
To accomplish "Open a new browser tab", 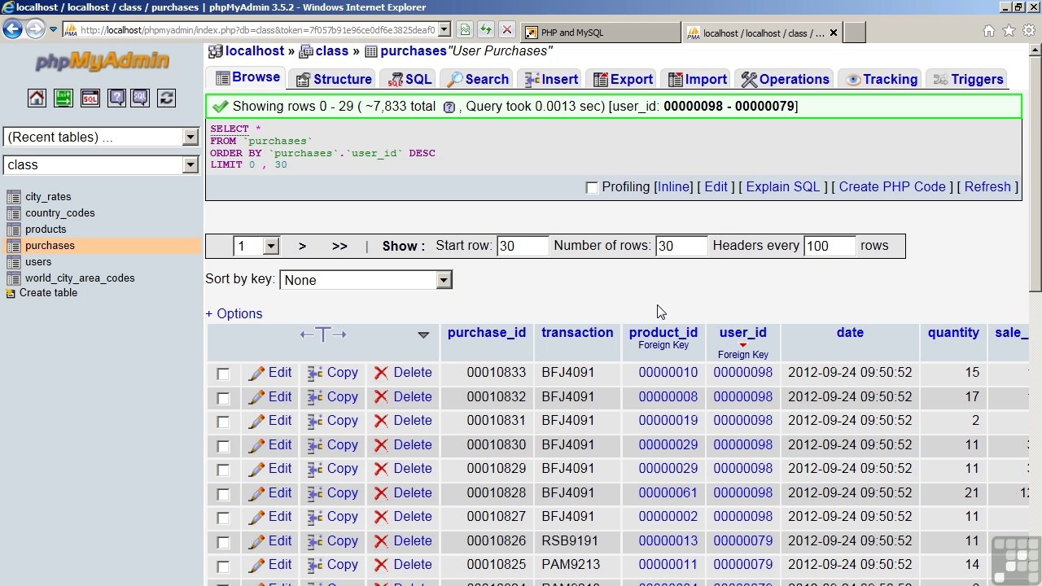I will pos(854,33).
